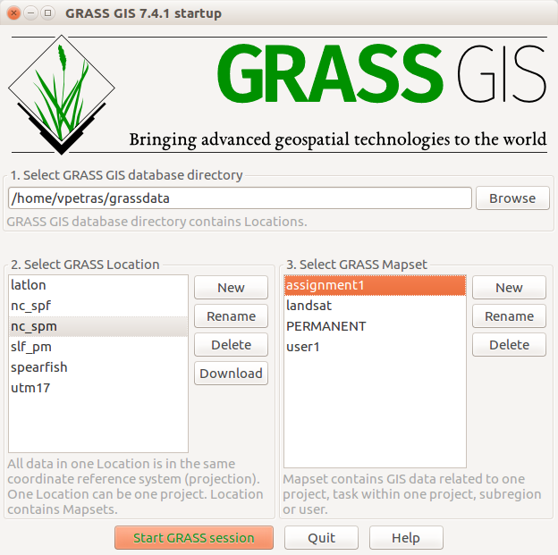The width and height of the screenshot is (558, 555).
Task: Delete the selected Location
Action: tap(231, 345)
